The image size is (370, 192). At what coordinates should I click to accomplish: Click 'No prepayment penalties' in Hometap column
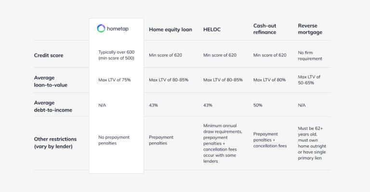(116, 139)
